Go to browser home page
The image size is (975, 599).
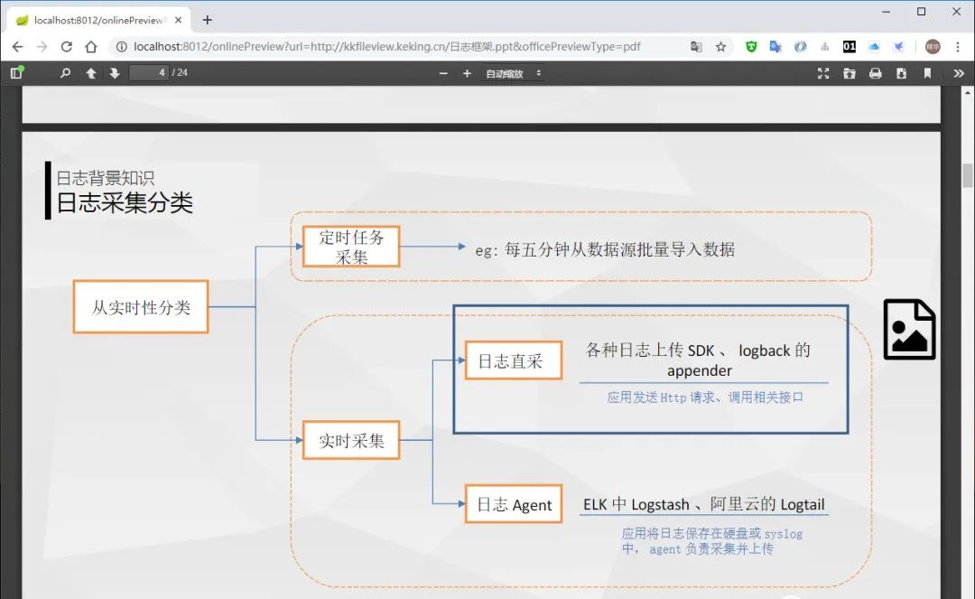click(x=91, y=47)
